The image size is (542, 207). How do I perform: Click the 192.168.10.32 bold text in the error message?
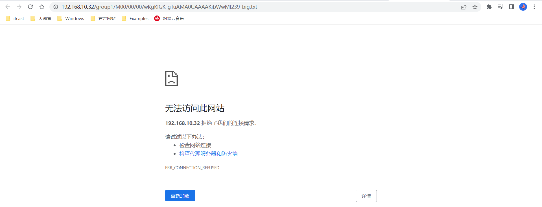tap(183, 123)
